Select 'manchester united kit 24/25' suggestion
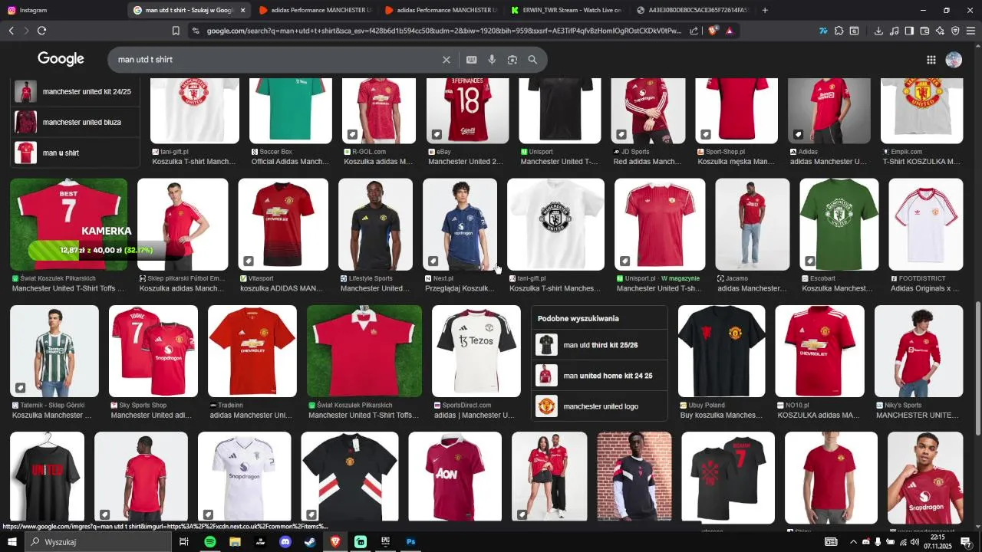Screen dimensions: 982x552 pyautogui.click(x=75, y=91)
